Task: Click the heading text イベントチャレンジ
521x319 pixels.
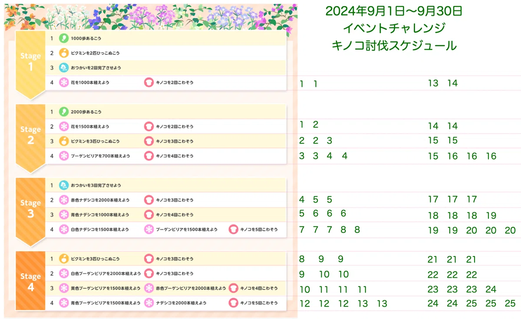Action: (x=394, y=28)
